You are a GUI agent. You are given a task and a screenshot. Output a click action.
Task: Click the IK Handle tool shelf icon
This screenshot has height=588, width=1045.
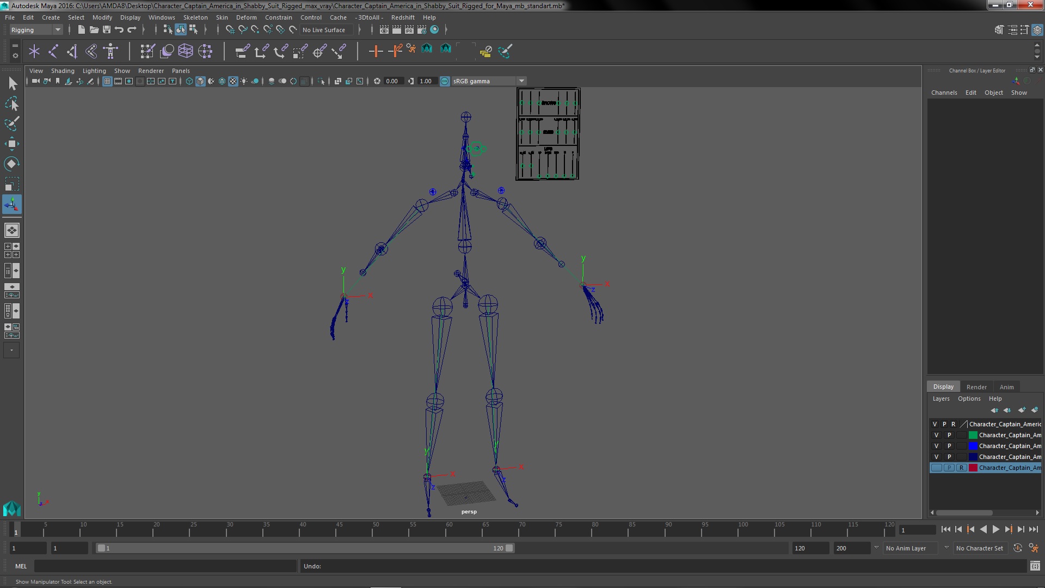coord(72,51)
